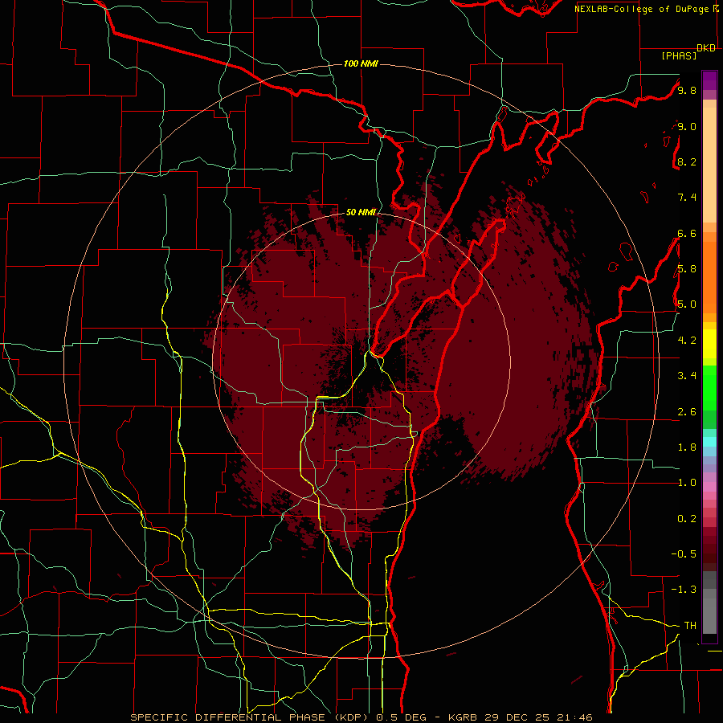Click the 21:46 timestamp in caption

coord(574,717)
